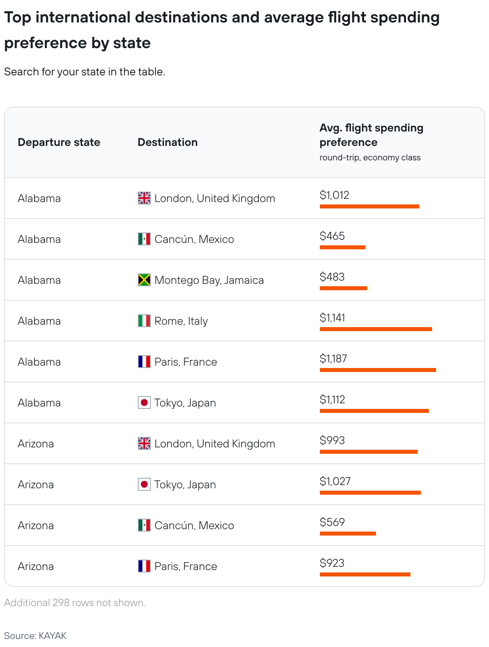Select the Rome, Italy destination text
489x647 pixels.
pyautogui.click(x=181, y=321)
